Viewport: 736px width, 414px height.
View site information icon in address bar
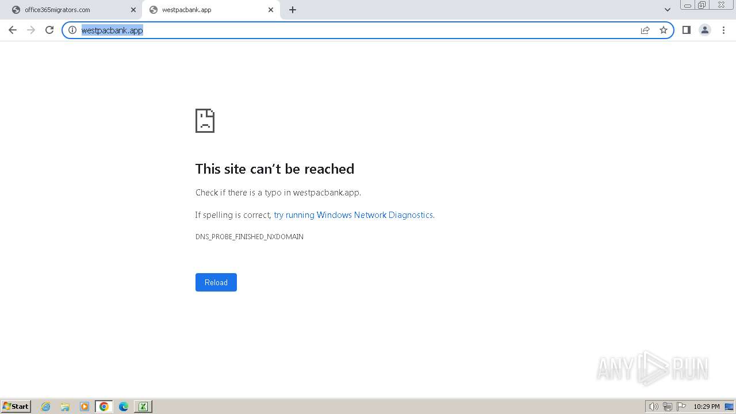pos(72,30)
